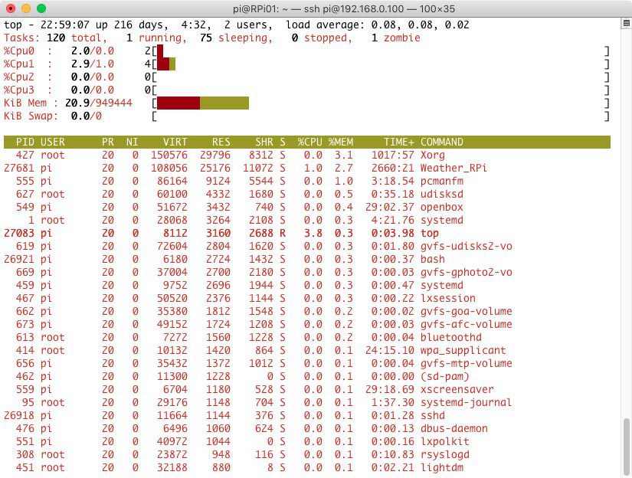Click the scroll options icon above the scrollbar

[x=627, y=24]
